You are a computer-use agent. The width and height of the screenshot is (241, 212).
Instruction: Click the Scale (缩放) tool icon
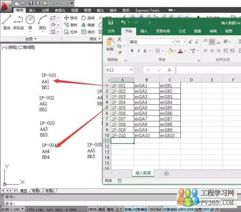[84, 32]
